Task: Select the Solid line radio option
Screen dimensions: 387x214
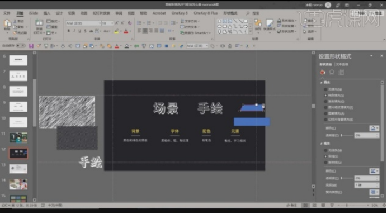Action: [325, 156]
